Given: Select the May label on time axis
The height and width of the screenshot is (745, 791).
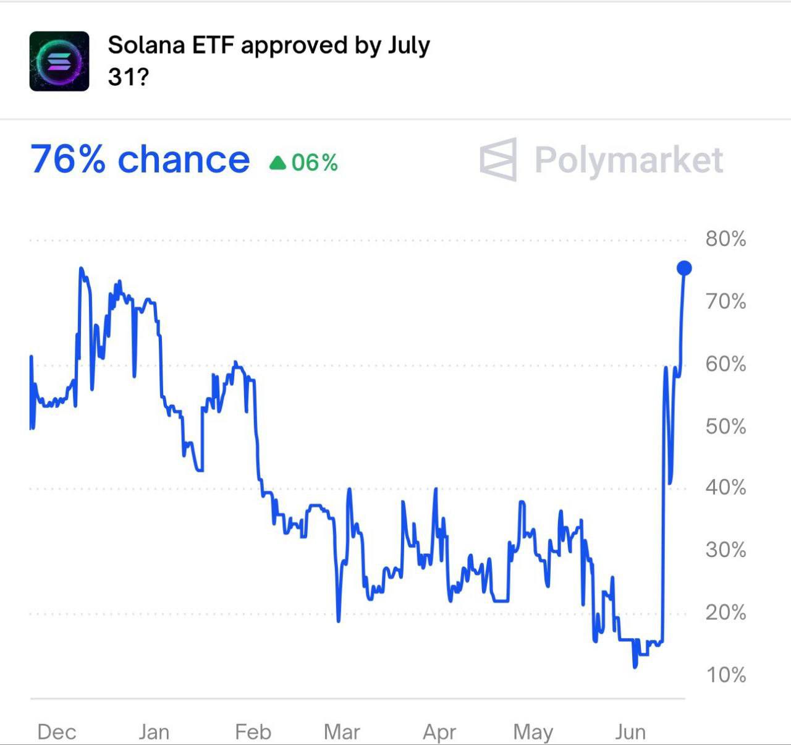Looking at the screenshot, I should pyautogui.click(x=533, y=733).
